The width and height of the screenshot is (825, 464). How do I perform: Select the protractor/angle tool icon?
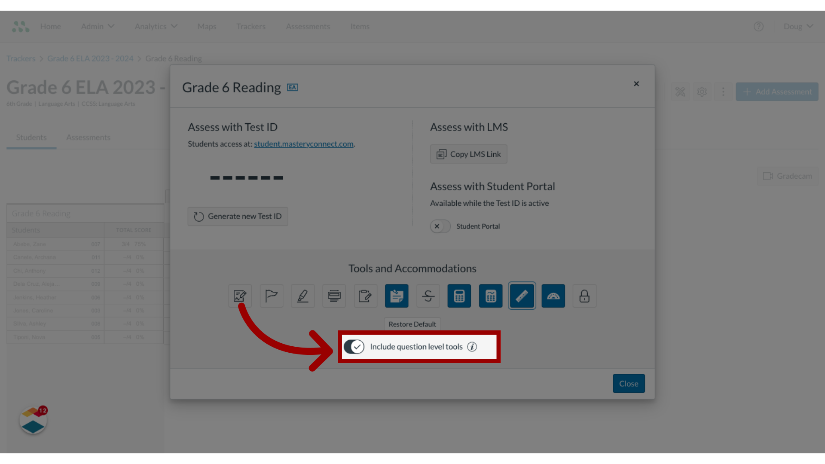click(553, 296)
